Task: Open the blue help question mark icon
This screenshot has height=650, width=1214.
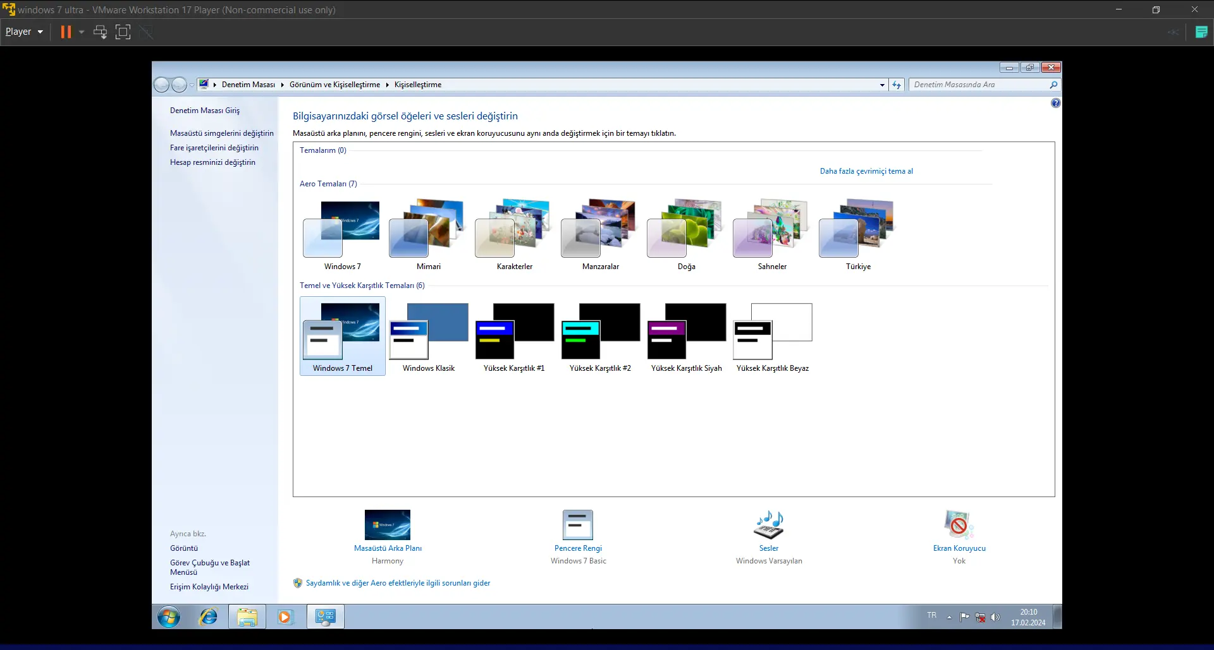Action: pos(1055,103)
